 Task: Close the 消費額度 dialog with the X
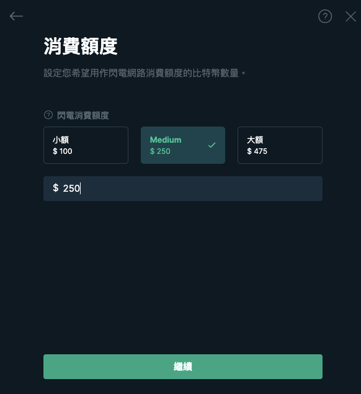pyautogui.click(x=350, y=17)
